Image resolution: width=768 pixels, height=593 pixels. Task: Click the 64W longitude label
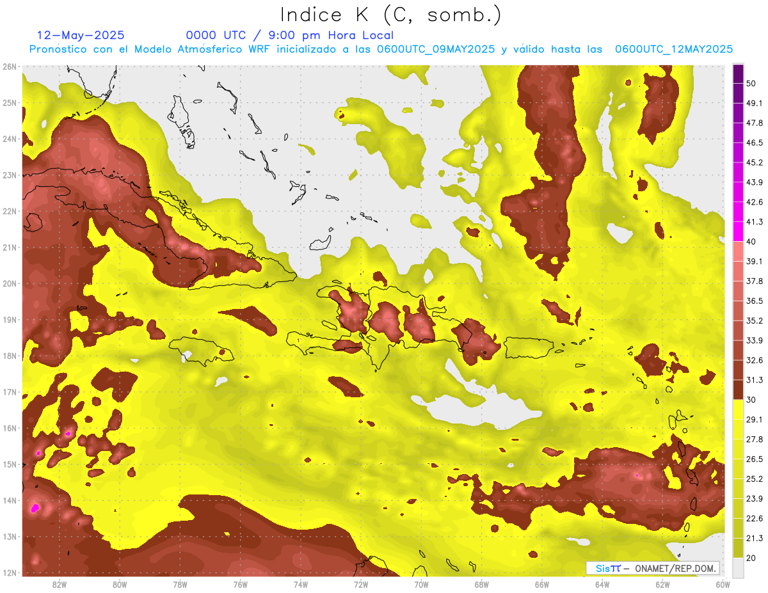point(602,585)
